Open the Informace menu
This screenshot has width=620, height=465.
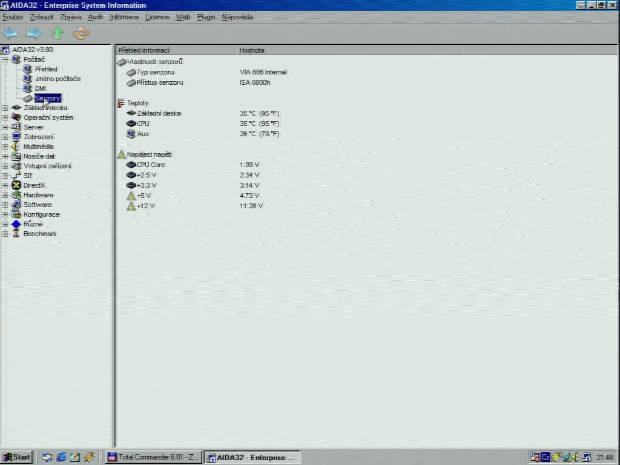[124, 17]
